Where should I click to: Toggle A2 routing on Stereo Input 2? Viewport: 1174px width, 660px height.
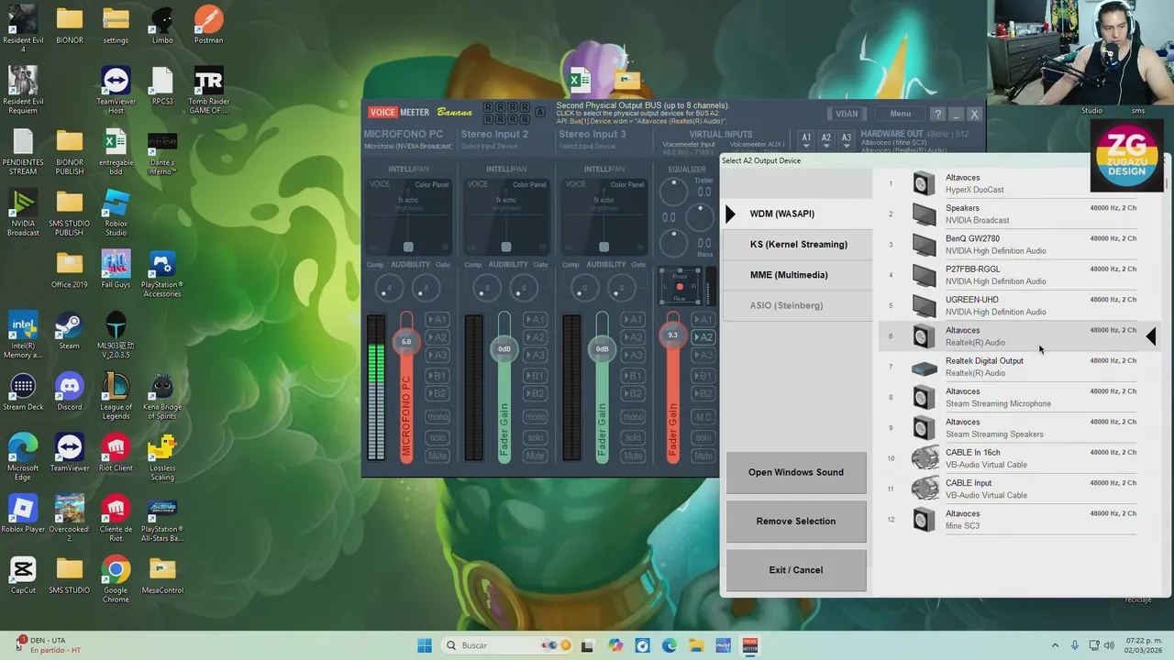(535, 337)
